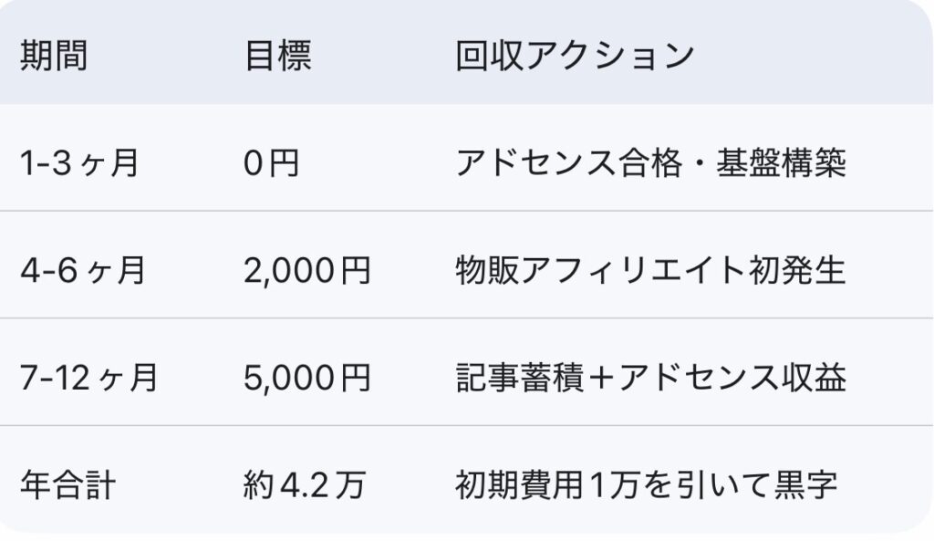934x541 pixels.
Task: Select the 1-3ヶ月 period cell
Action: [x=80, y=164]
